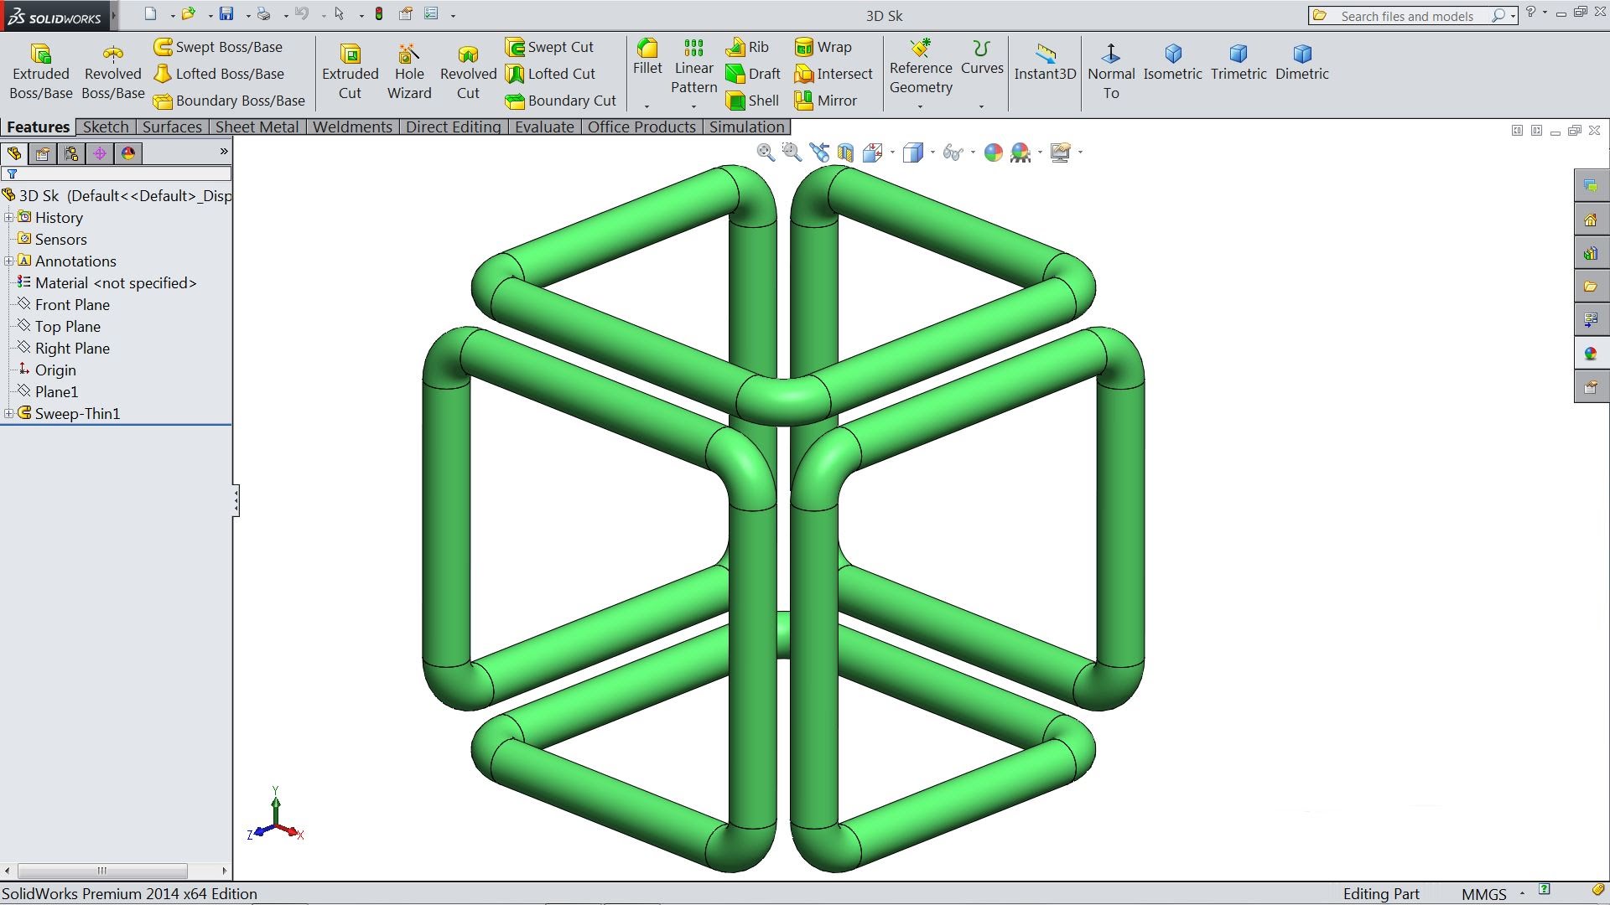Screen dimensions: 1610x905
Task: Activate the Shell feature
Action: pyautogui.click(x=752, y=101)
